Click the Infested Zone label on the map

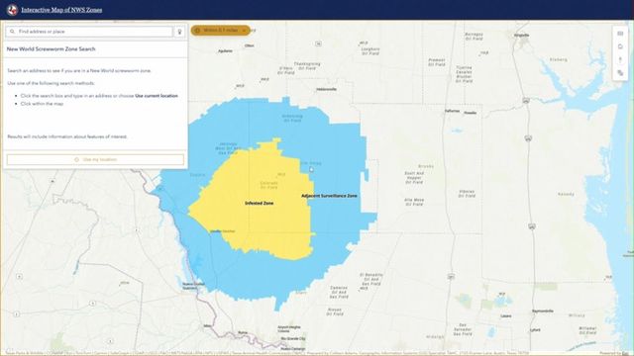[260, 203]
